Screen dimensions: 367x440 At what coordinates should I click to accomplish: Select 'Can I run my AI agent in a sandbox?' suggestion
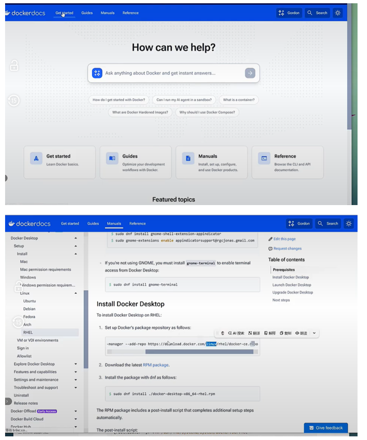184,100
